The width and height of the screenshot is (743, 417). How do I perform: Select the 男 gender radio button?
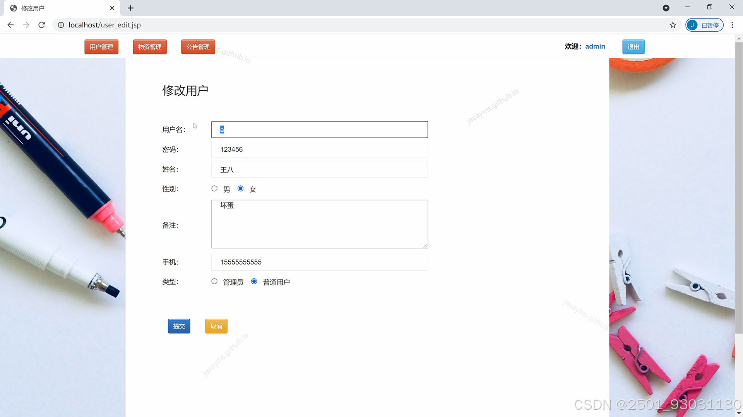(x=214, y=188)
